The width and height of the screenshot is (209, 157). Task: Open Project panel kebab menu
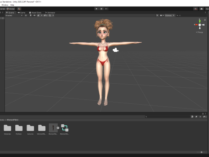click(206, 114)
